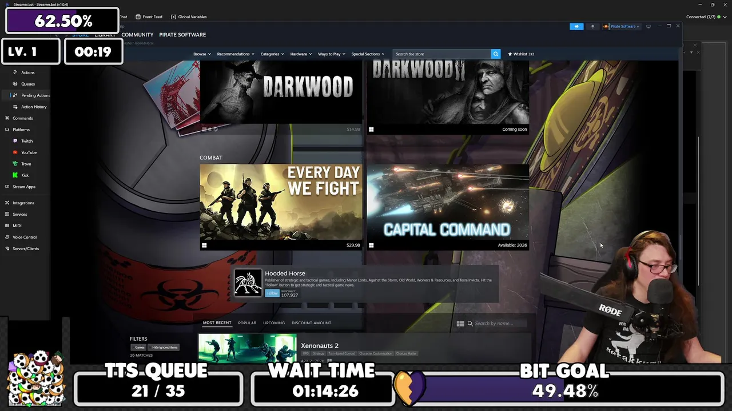Open Voice Control icon in Streamer.bot
This screenshot has height=411, width=732.
pos(7,237)
